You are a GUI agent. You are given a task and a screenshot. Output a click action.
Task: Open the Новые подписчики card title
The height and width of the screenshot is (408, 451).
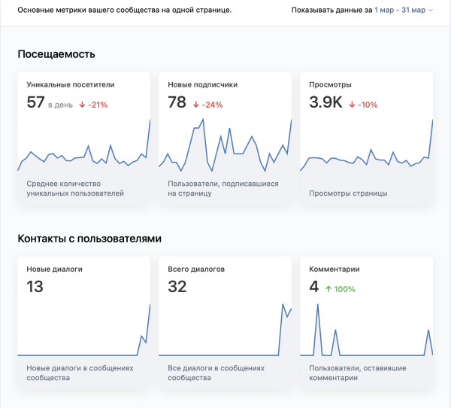[x=202, y=85]
